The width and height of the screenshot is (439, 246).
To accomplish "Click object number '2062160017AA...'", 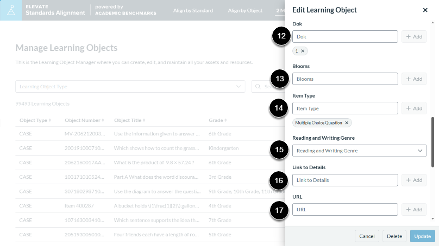I will (85, 163).
